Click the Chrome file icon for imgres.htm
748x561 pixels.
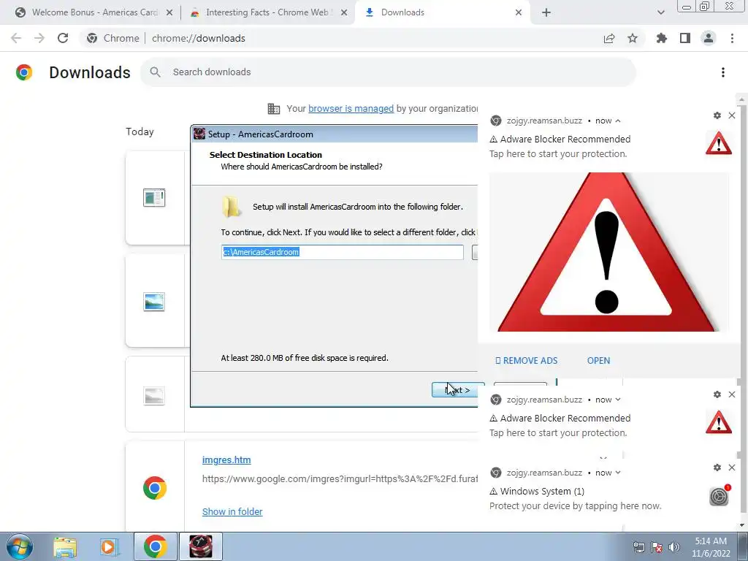pyautogui.click(x=155, y=488)
